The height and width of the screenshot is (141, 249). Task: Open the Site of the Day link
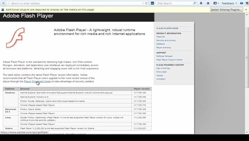[x=163, y=68]
